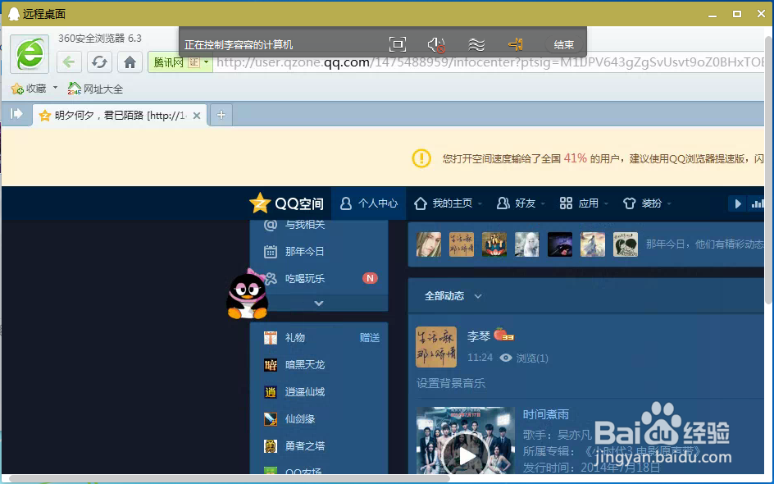Image resolution: width=774 pixels, height=484 pixels.
Task: Click the 赠送 link beside 礼物
Action: click(370, 338)
